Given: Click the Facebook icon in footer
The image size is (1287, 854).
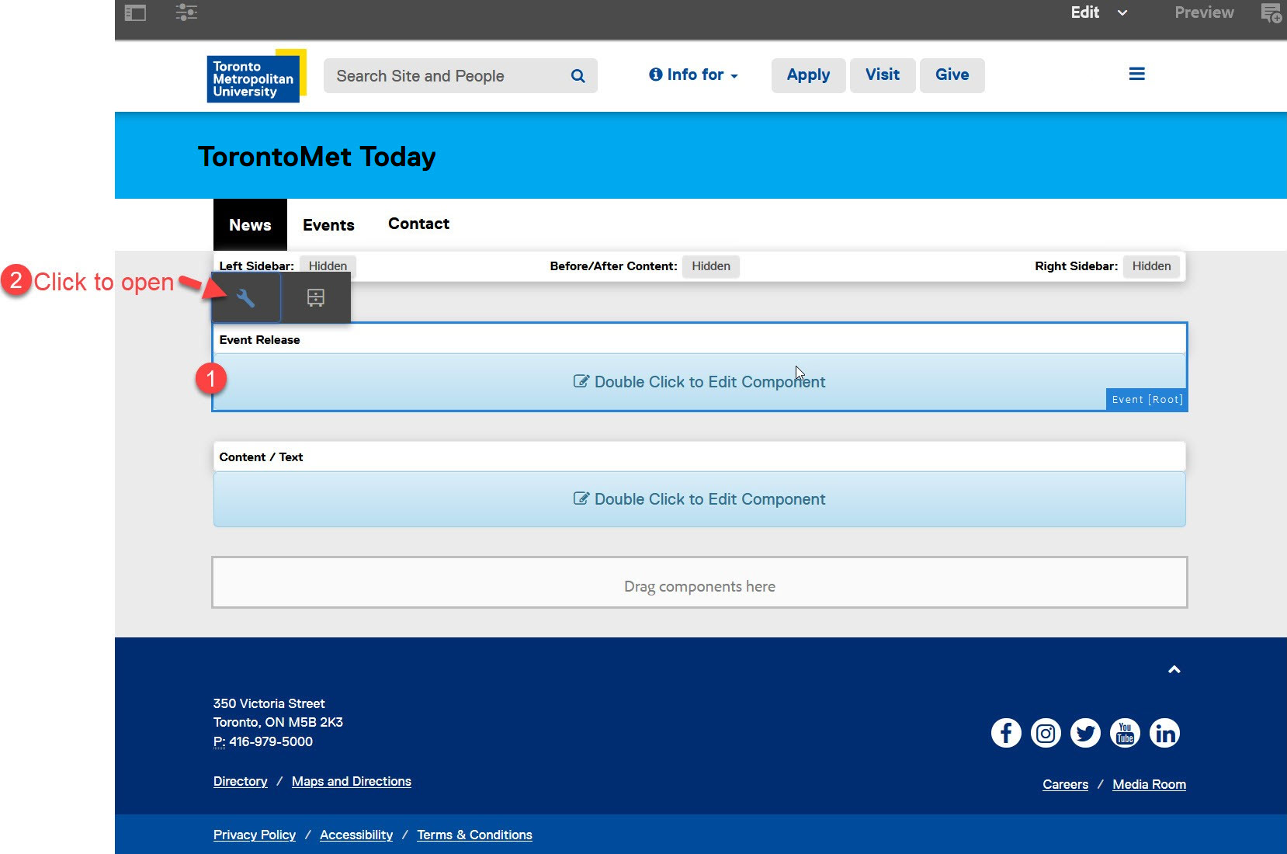Looking at the screenshot, I should (1006, 733).
